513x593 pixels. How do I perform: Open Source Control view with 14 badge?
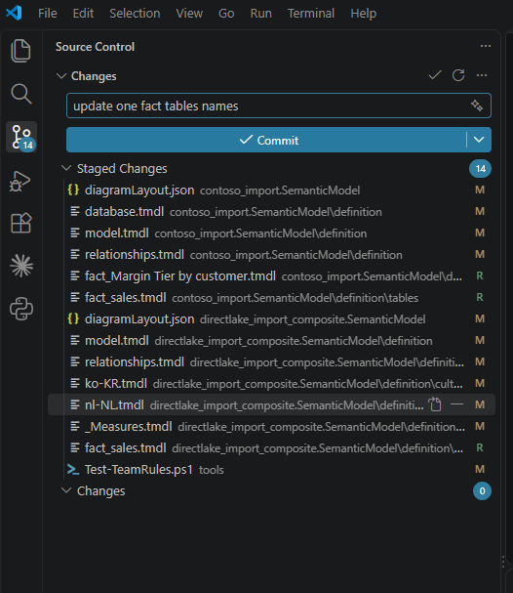click(x=21, y=137)
